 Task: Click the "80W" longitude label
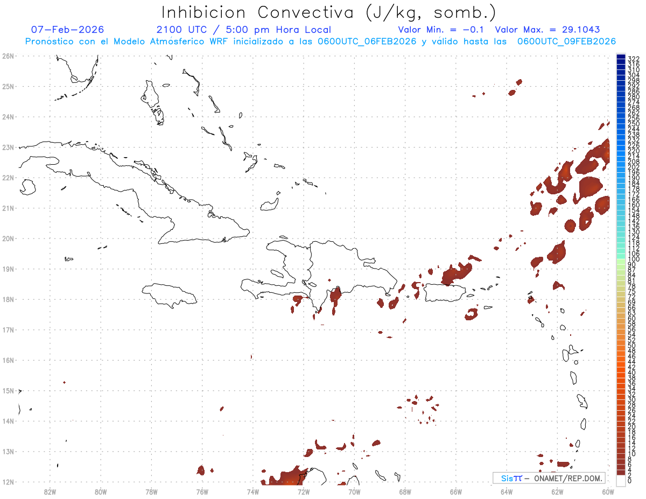click(x=101, y=491)
